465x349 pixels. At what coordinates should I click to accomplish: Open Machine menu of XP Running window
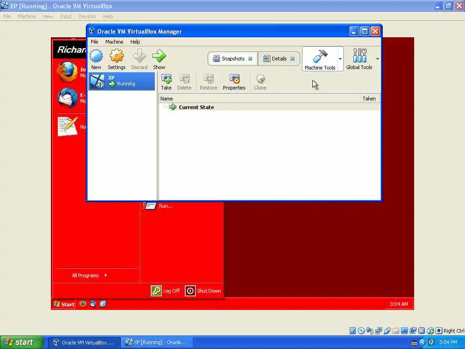[27, 16]
